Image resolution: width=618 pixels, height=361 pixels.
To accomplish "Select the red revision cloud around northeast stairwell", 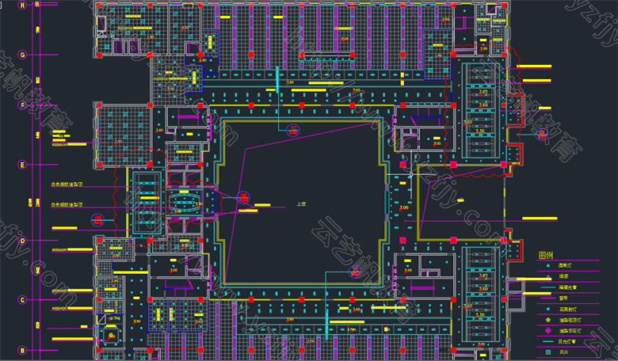I will [483, 111].
